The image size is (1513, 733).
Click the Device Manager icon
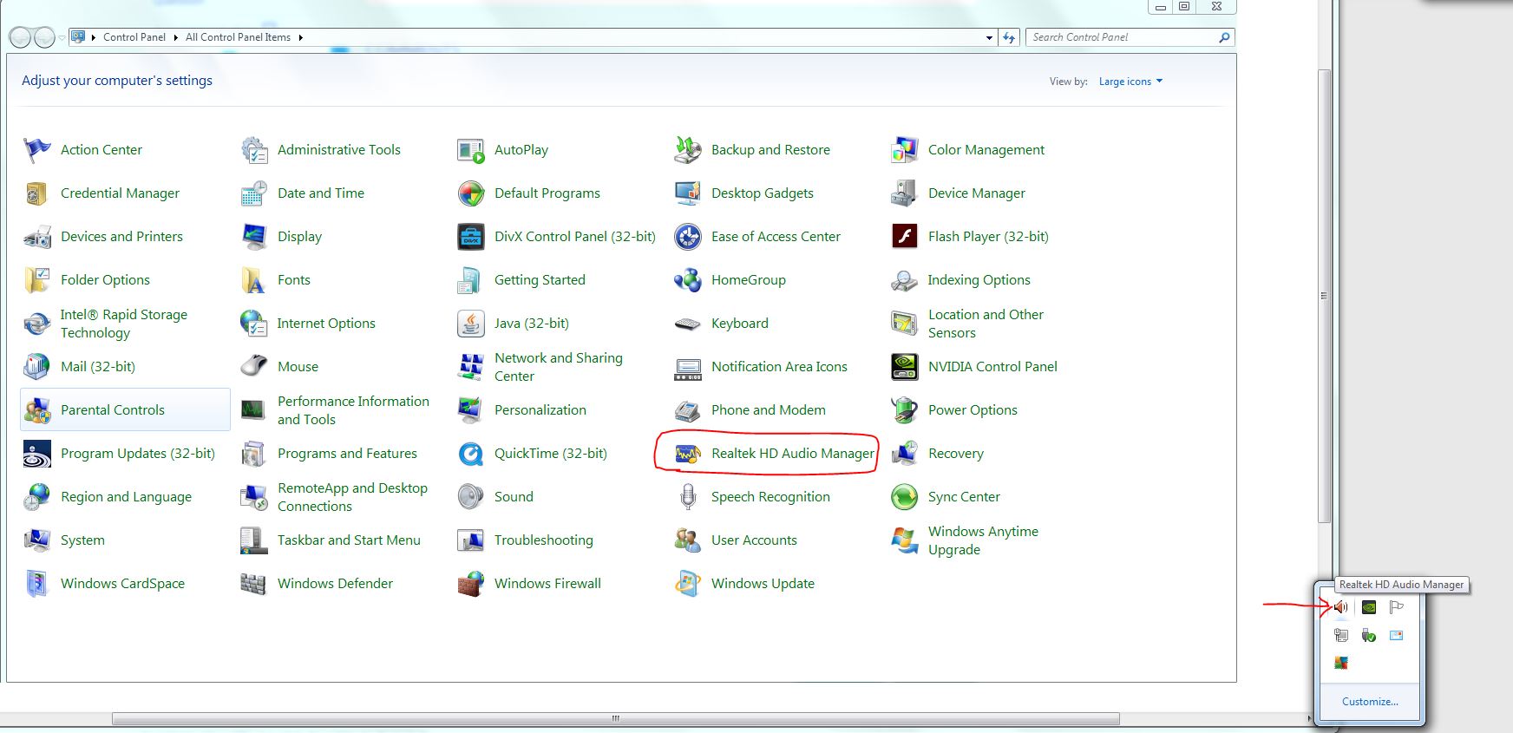(904, 193)
